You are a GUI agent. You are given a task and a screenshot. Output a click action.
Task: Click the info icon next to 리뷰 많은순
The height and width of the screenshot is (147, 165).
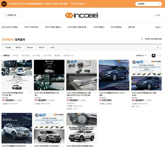coord(73,55)
